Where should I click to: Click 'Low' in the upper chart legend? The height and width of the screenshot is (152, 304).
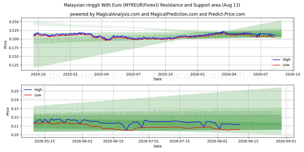[x=286, y=65]
